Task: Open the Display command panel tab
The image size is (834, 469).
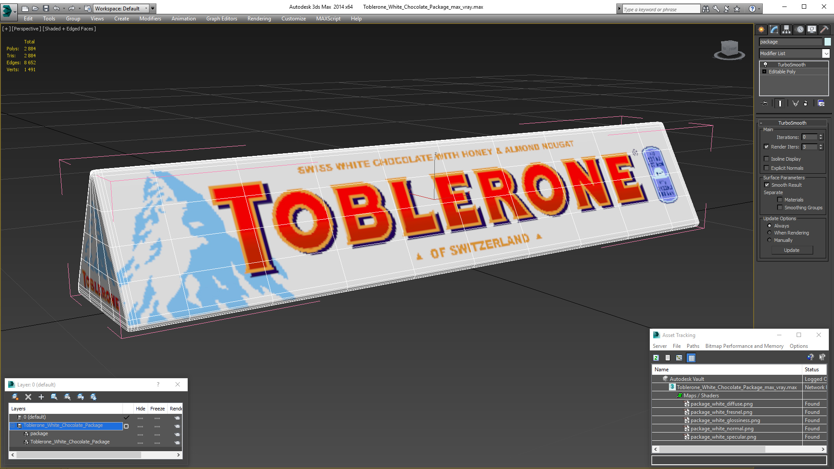Action: pos(812,30)
